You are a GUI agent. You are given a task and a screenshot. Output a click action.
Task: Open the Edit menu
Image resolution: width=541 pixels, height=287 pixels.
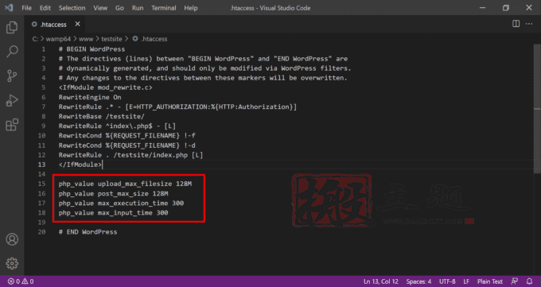tap(45, 8)
